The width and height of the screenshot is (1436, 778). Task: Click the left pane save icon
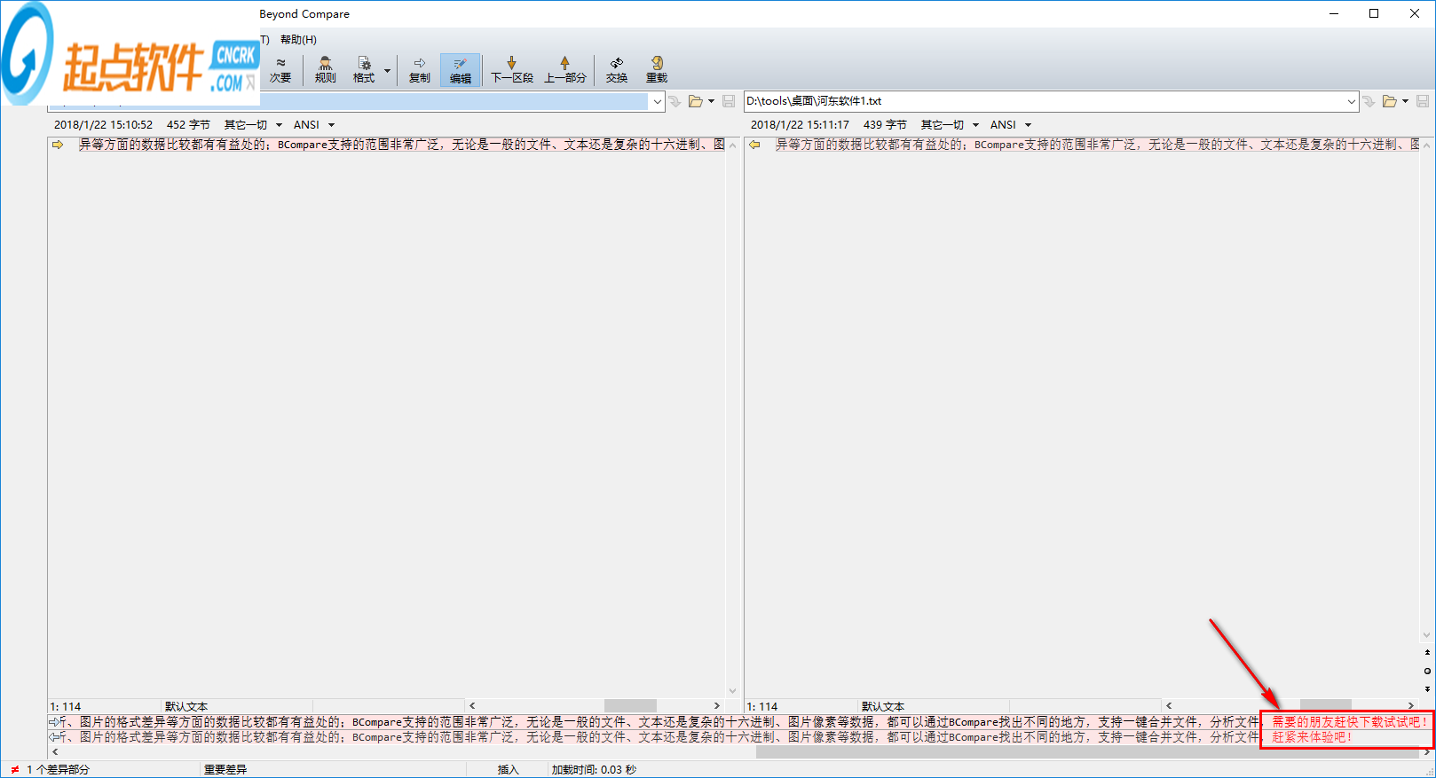coord(729,102)
